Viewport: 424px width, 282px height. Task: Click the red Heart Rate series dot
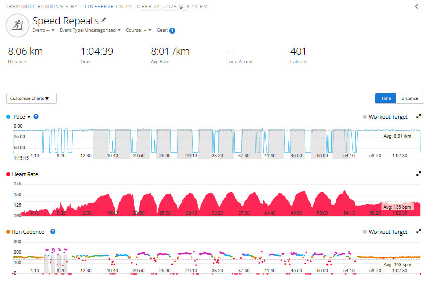point(8,174)
